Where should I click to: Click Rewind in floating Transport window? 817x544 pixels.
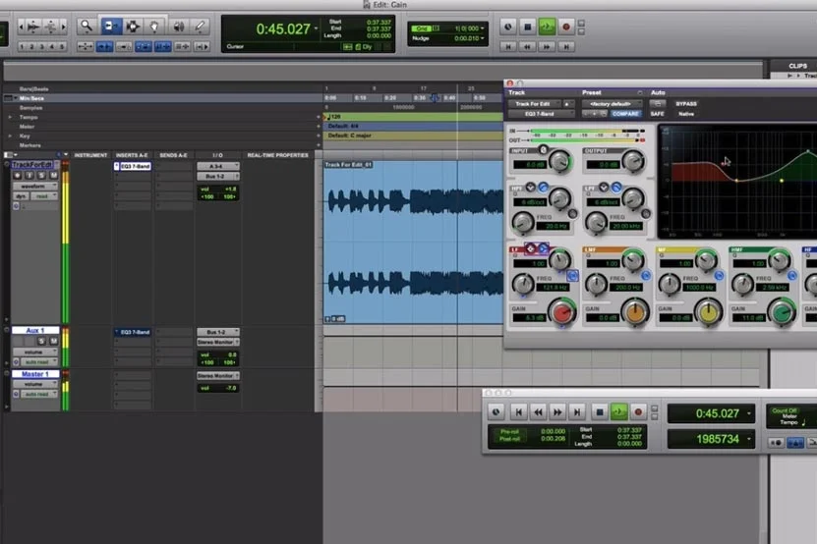pyautogui.click(x=538, y=412)
